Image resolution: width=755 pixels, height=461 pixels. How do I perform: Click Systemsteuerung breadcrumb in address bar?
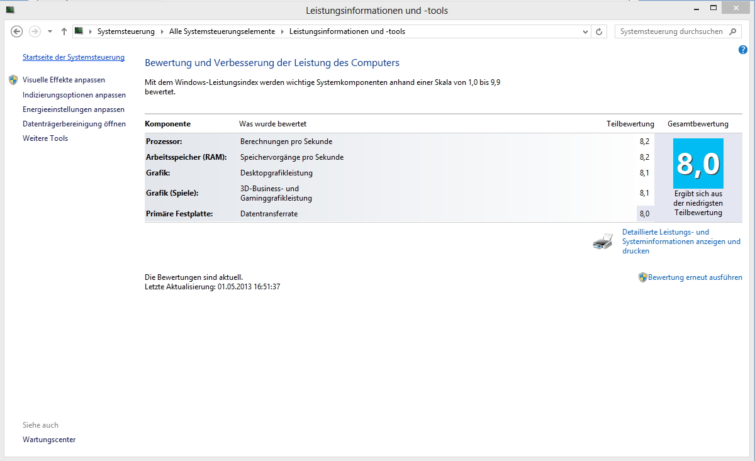click(x=126, y=31)
